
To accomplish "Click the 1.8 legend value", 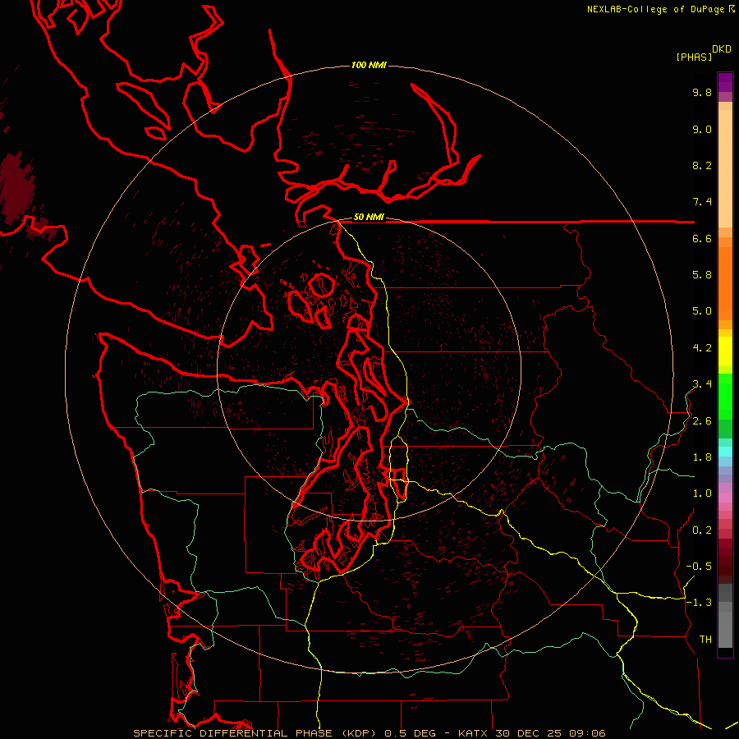I will coord(702,457).
